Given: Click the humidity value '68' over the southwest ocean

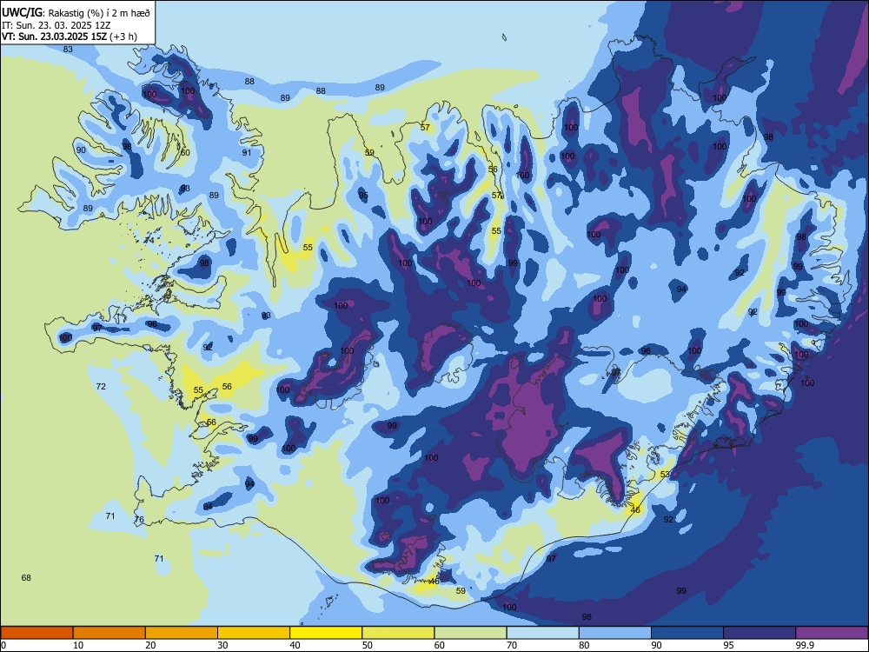Looking at the screenshot, I should click(x=26, y=578).
